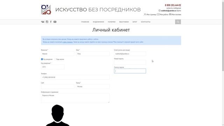
Task: Click the profile silhouette avatar image
Action: [57, 115]
